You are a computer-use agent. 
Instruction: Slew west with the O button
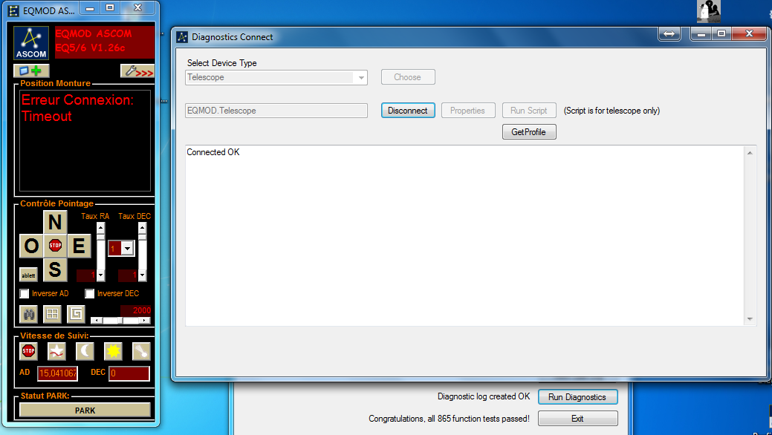point(31,246)
